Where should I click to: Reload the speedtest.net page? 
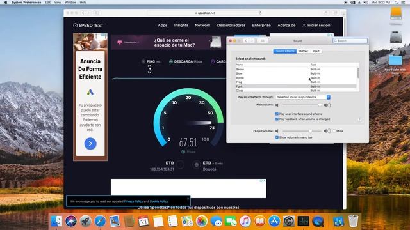click(260, 13)
